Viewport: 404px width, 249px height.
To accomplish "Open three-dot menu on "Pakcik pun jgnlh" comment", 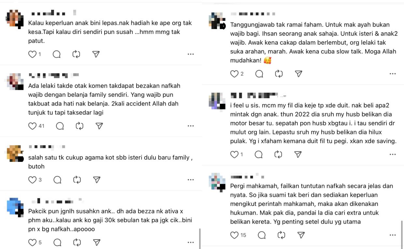I will (191, 242).
